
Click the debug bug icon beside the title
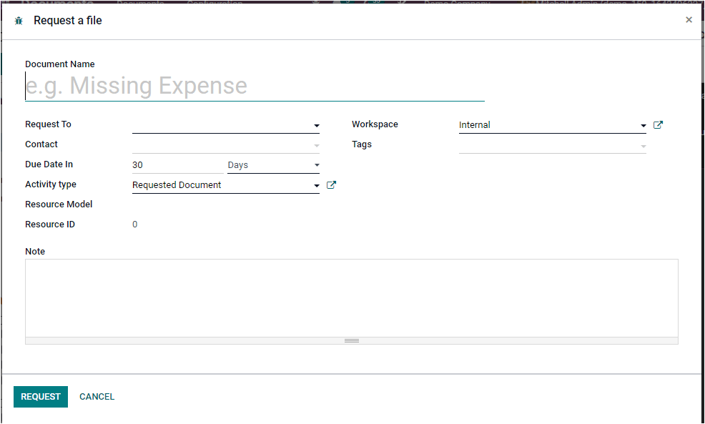coord(19,21)
